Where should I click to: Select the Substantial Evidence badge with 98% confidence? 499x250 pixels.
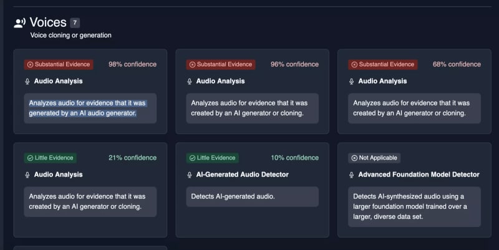(59, 64)
